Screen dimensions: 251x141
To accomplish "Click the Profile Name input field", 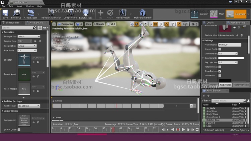I will [x=230, y=45].
